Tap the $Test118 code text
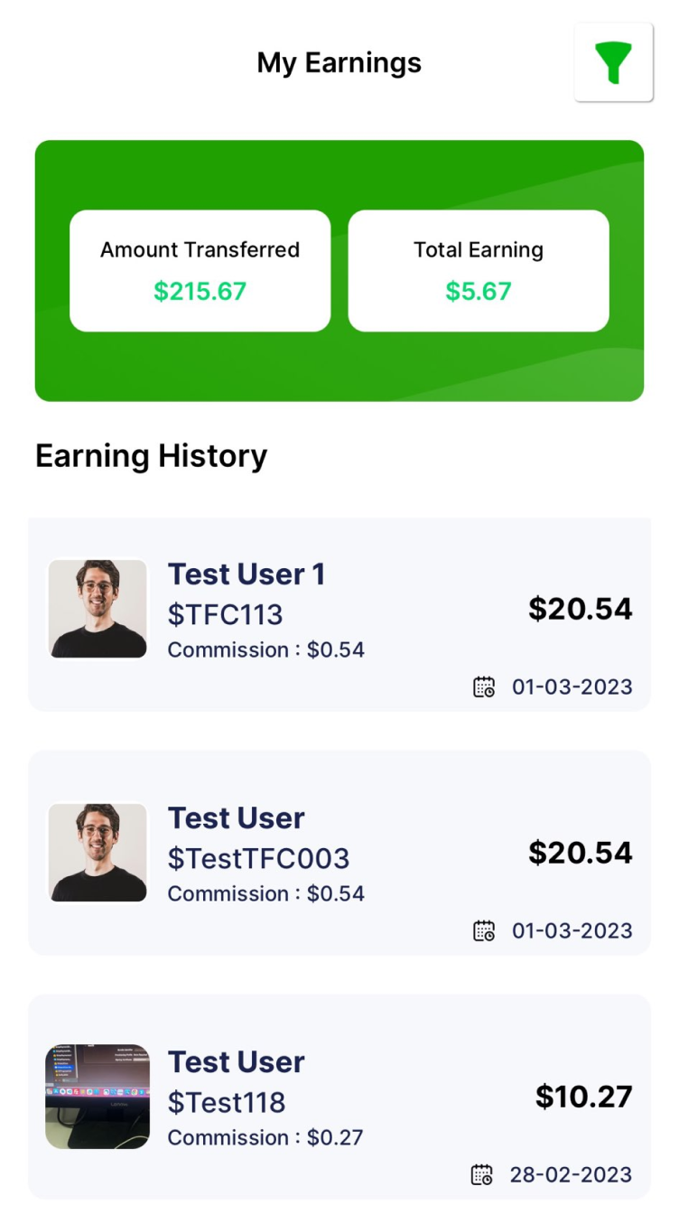 pyautogui.click(x=227, y=1102)
